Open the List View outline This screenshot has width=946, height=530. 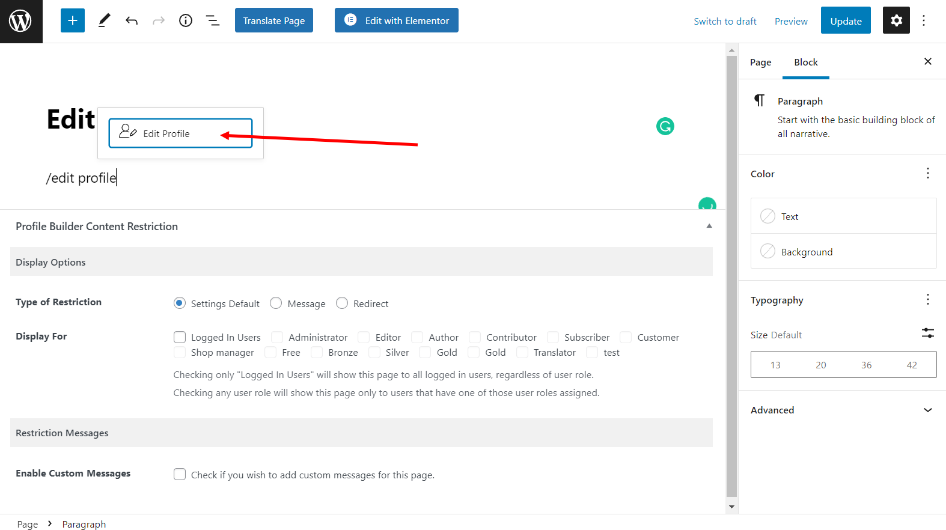tap(213, 20)
